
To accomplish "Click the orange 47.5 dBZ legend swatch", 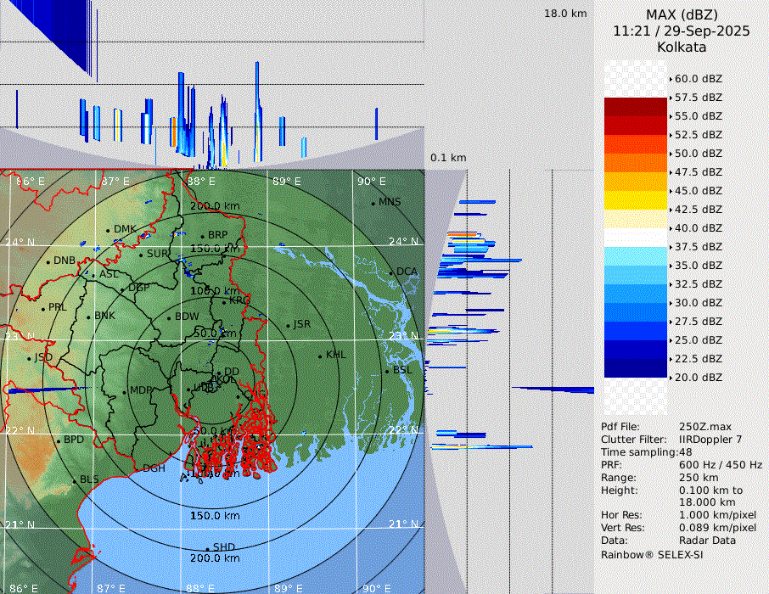I will tap(635, 163).
